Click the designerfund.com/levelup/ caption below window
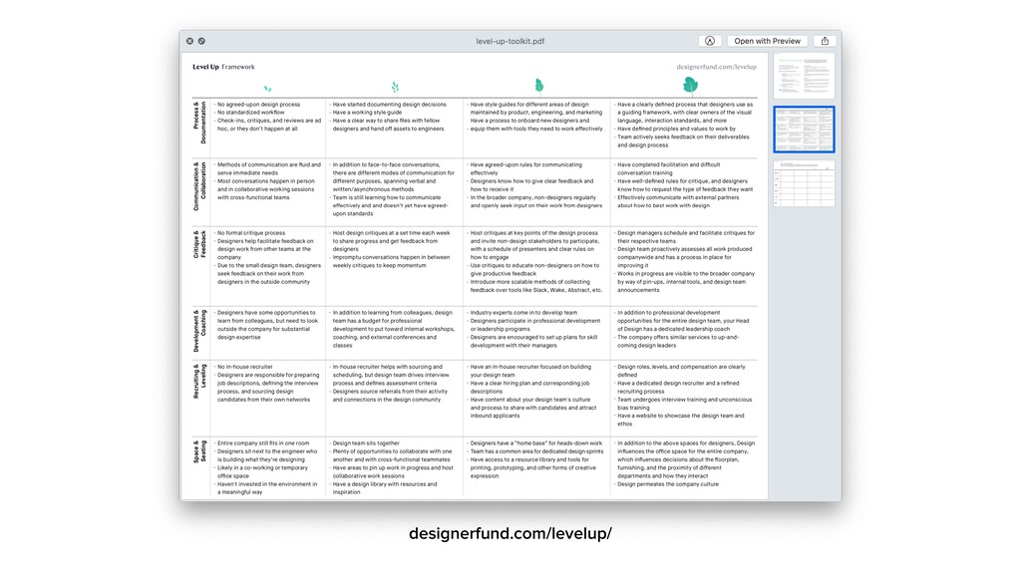Screen dimensions: 1021x574 click(x=510, y=534)
